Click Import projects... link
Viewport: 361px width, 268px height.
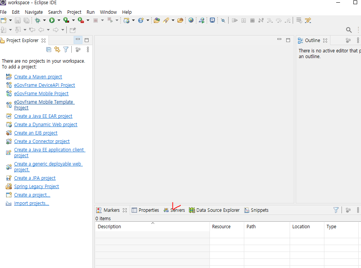32,203
